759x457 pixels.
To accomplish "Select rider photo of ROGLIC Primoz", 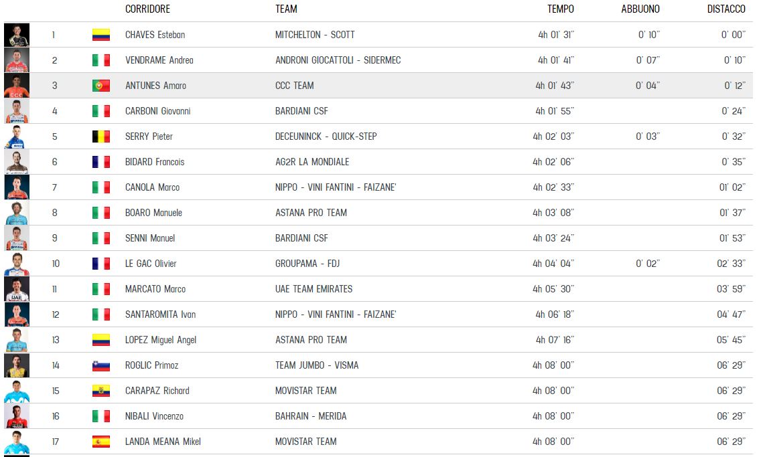I will 17,365.
